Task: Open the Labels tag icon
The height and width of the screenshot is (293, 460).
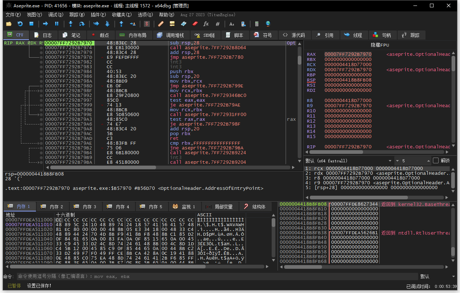Action: (x=184, y=24)
